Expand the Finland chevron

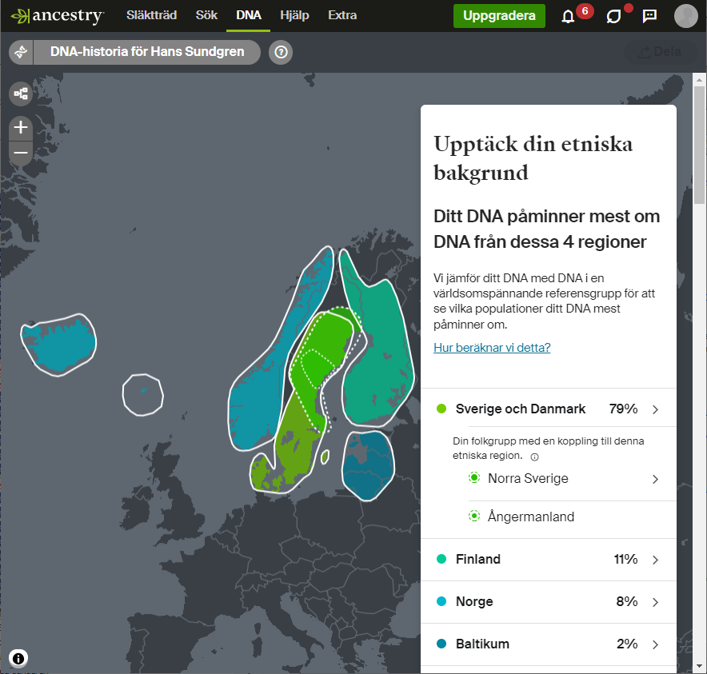coord(655,560)
